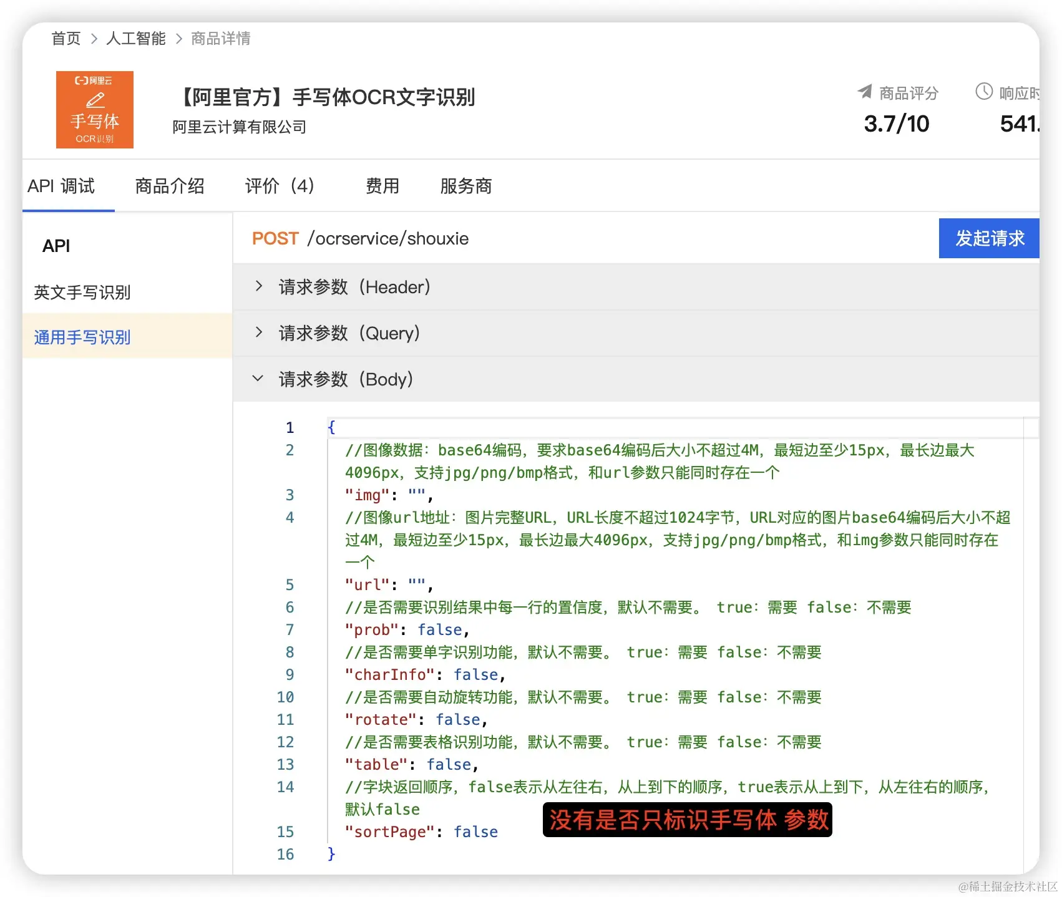1062x897 pixels.
Task: Collapse 请求参数 (Body) chevron
Action: (258, 379)
